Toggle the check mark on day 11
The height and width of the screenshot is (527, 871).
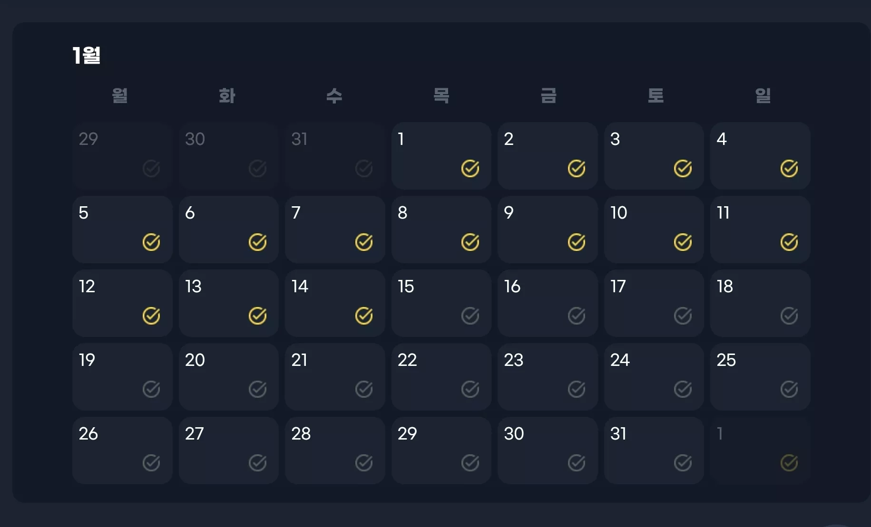(x=789, y=242)
